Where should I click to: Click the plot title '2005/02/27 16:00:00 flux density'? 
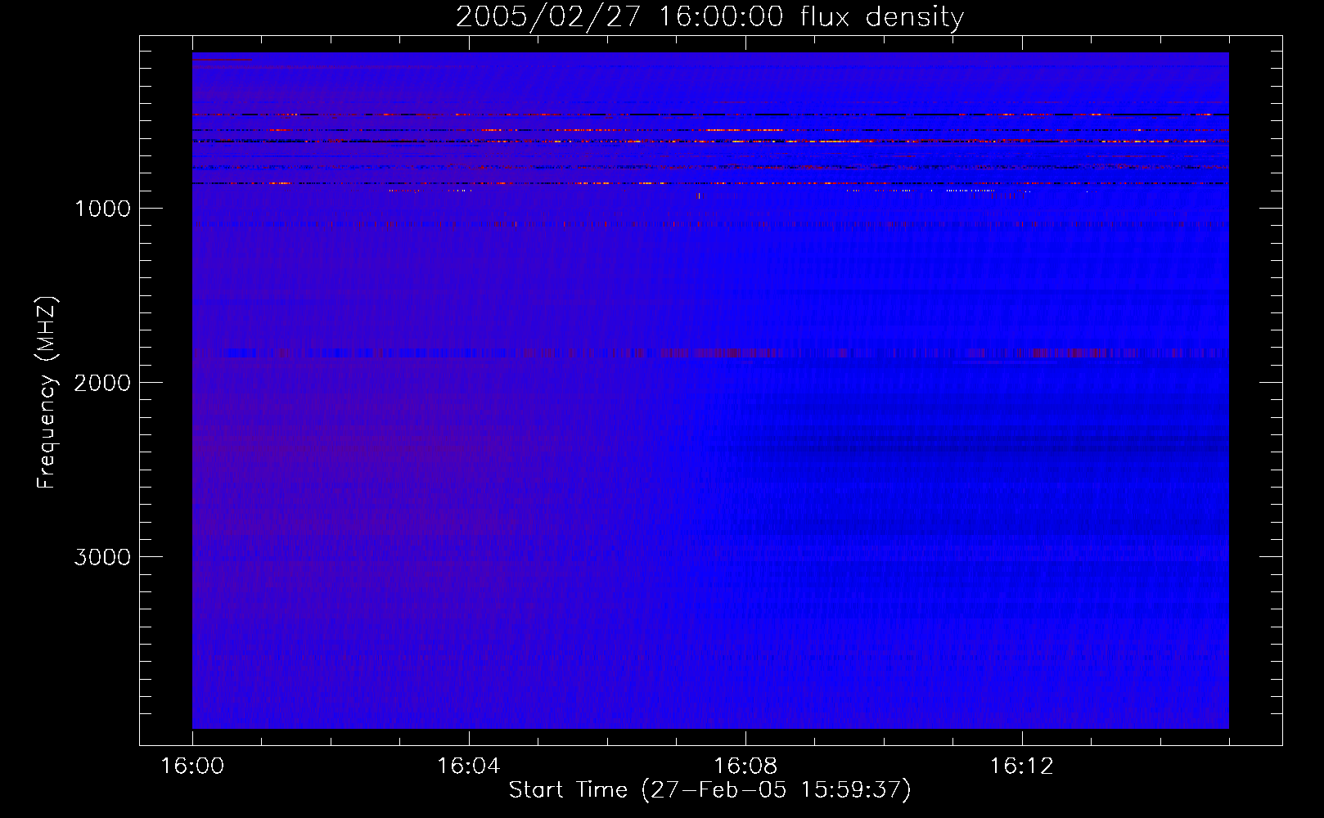[709, 17]
